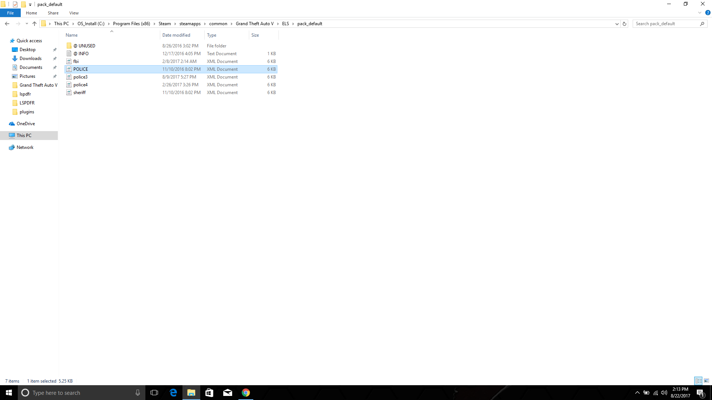Sort files by Date modified column
712x400 pixels.
coord(177,35)
